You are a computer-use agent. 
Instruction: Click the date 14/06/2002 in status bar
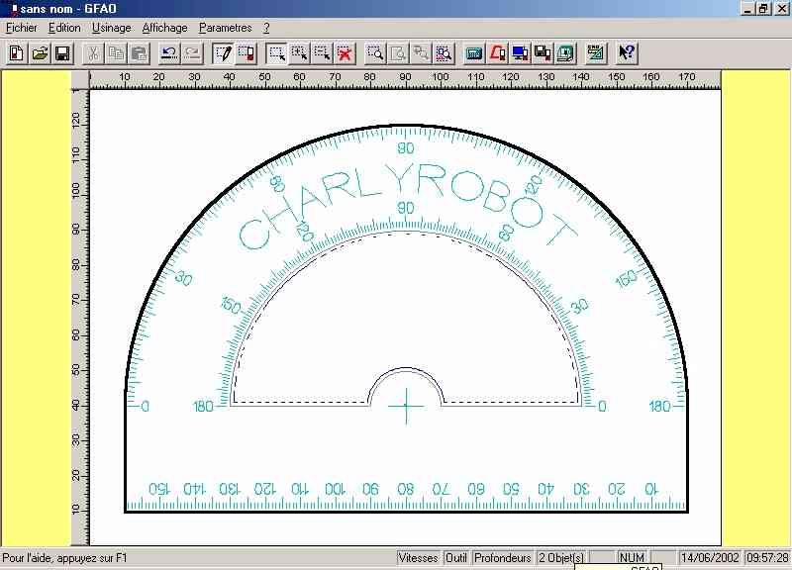[710, 558]
